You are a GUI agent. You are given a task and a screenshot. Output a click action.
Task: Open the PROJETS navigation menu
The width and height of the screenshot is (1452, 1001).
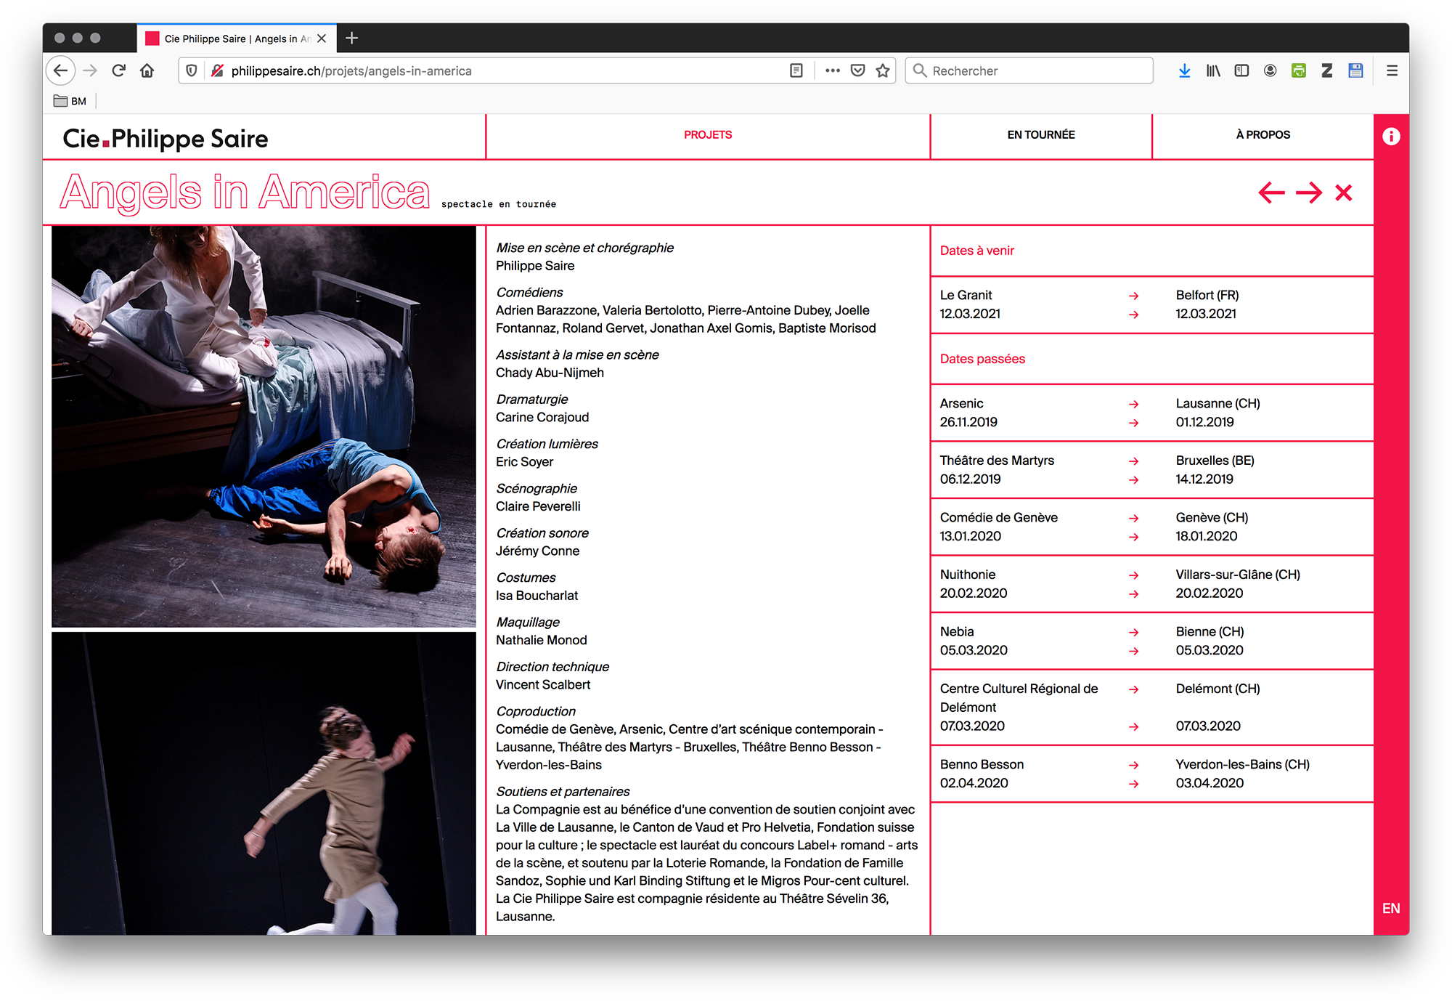707,135
